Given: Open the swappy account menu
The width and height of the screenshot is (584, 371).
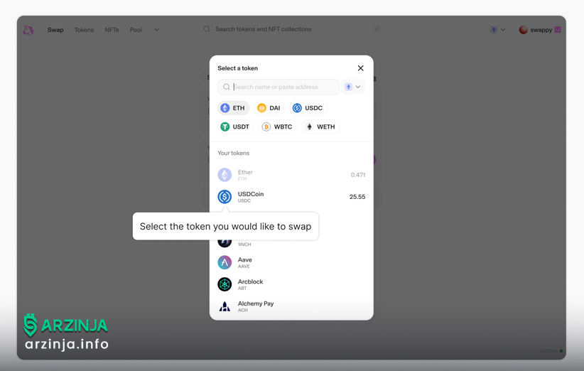Looking at the screenshot, I should tap(540, 30).
